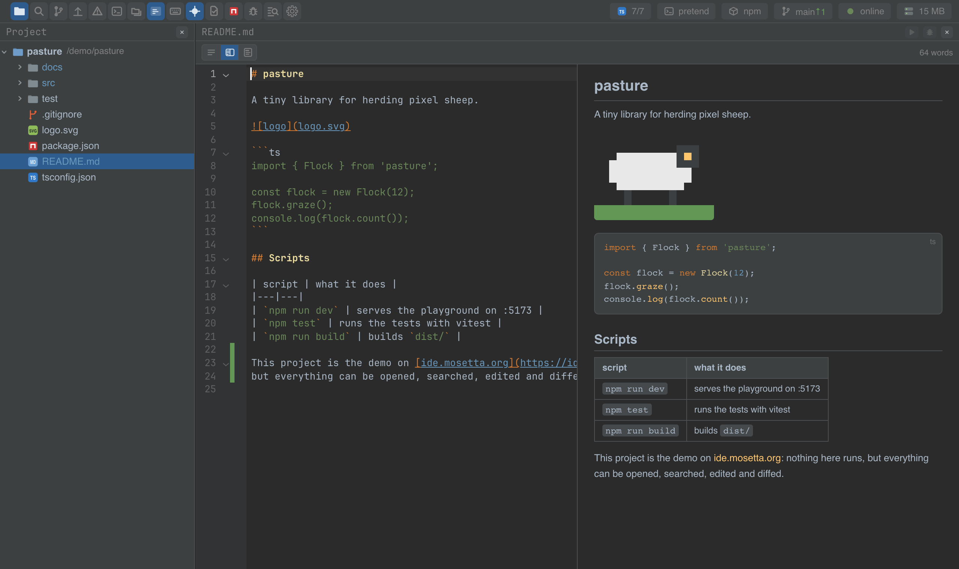Click the bug icon in the top toolbar

[x=253, y=11]
